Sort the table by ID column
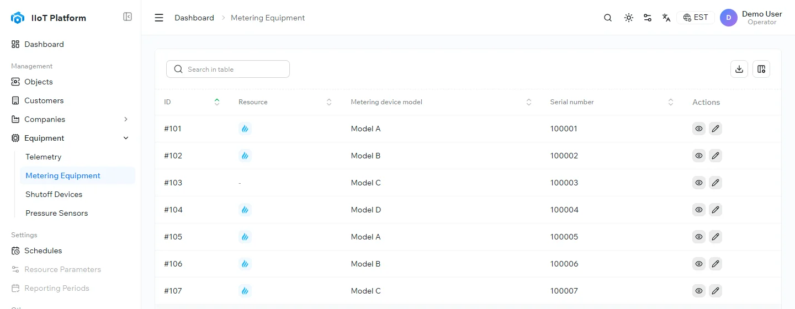The height and width of the screenshot is (309, 795). point(217,102)
